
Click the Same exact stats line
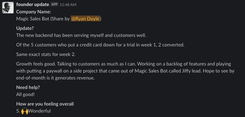46,54
